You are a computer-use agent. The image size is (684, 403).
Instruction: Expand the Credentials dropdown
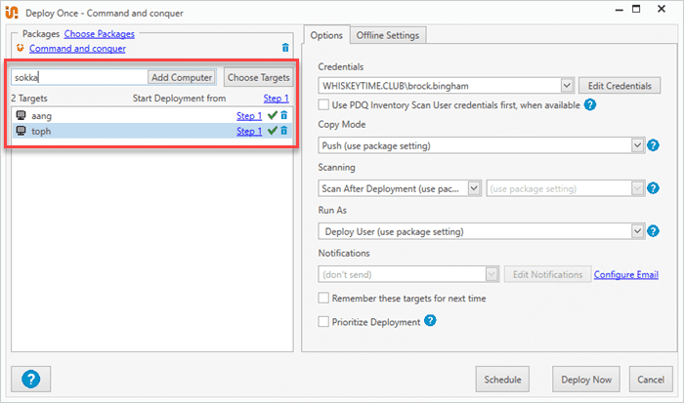point(567,86)
